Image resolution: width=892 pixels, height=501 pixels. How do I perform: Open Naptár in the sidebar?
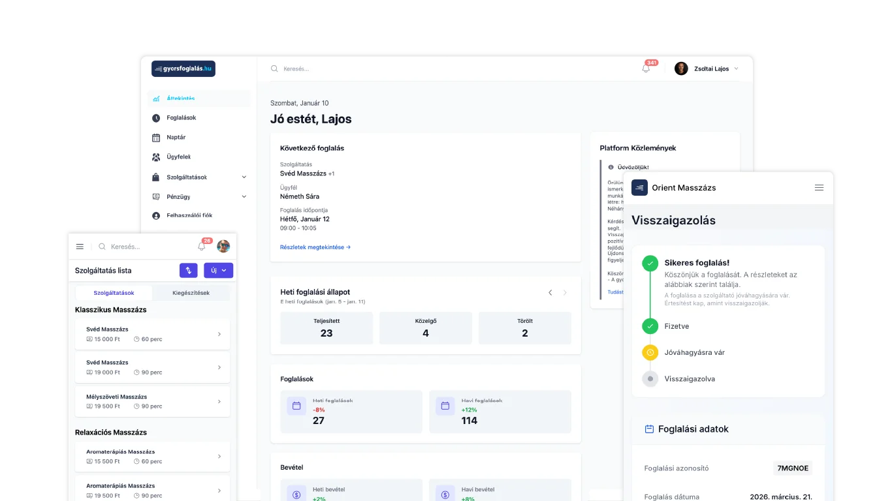176,138
